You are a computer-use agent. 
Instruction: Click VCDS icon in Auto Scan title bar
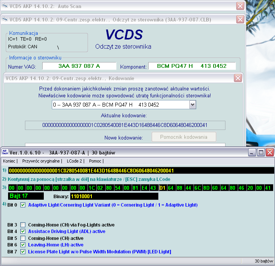(5, 6)
